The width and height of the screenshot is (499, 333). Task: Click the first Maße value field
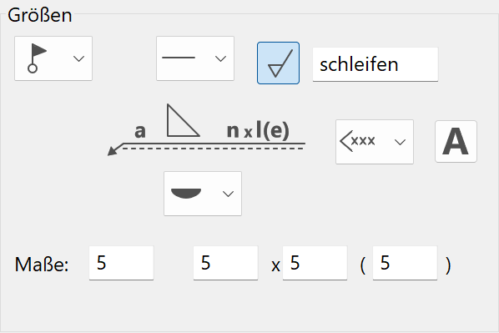point(121,263)
